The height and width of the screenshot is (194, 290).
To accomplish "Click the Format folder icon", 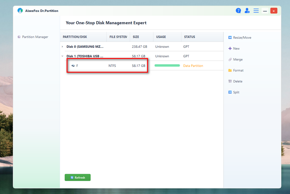I will [230, 71].
